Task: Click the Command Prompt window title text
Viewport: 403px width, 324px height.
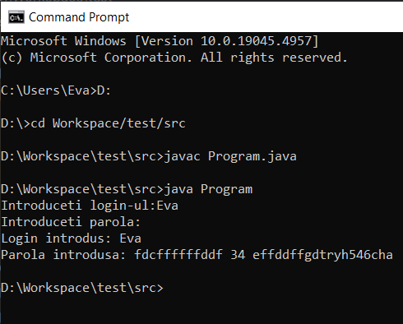Action: [79, 17]
